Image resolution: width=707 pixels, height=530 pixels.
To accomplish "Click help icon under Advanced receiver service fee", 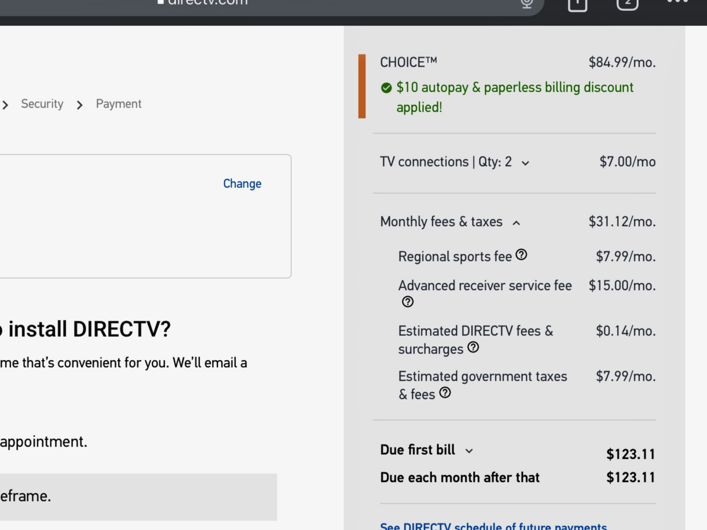I will click(408, 302).
